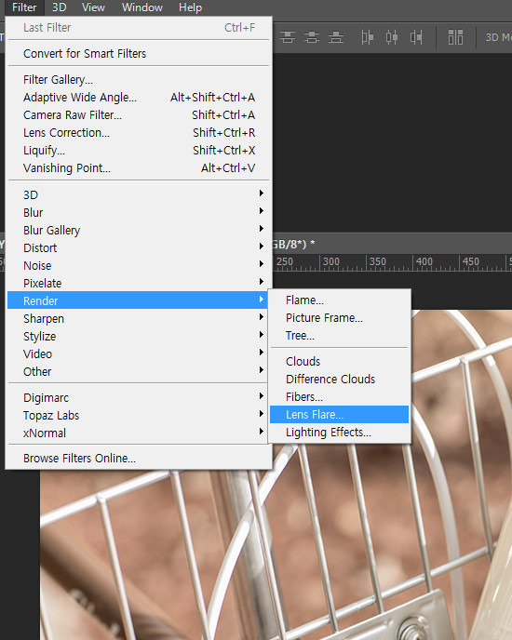
Task: Expand the Sharpen submenu
Action: click(140, 319)
